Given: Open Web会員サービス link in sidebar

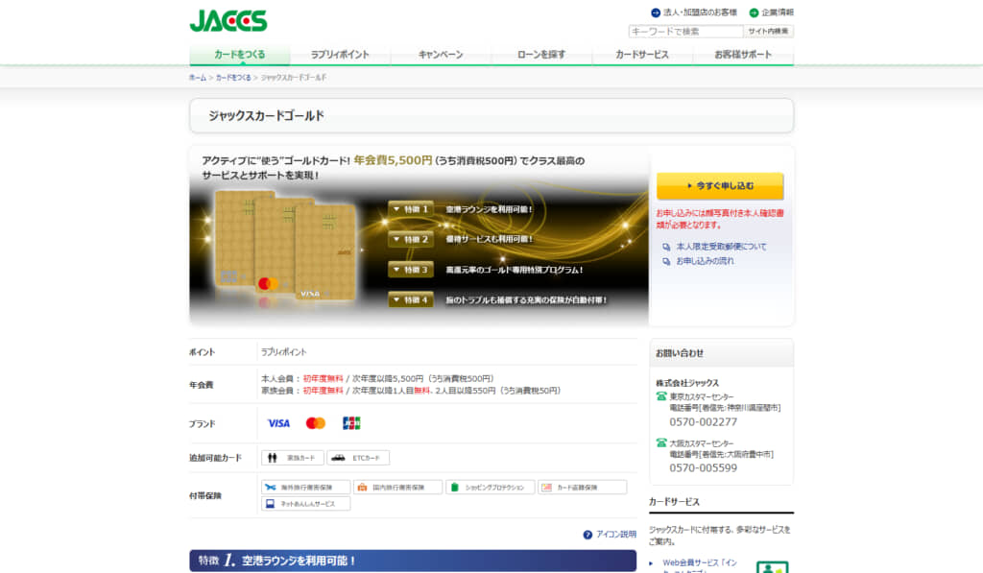Looking at the screenshot, I should click(700, 563).
